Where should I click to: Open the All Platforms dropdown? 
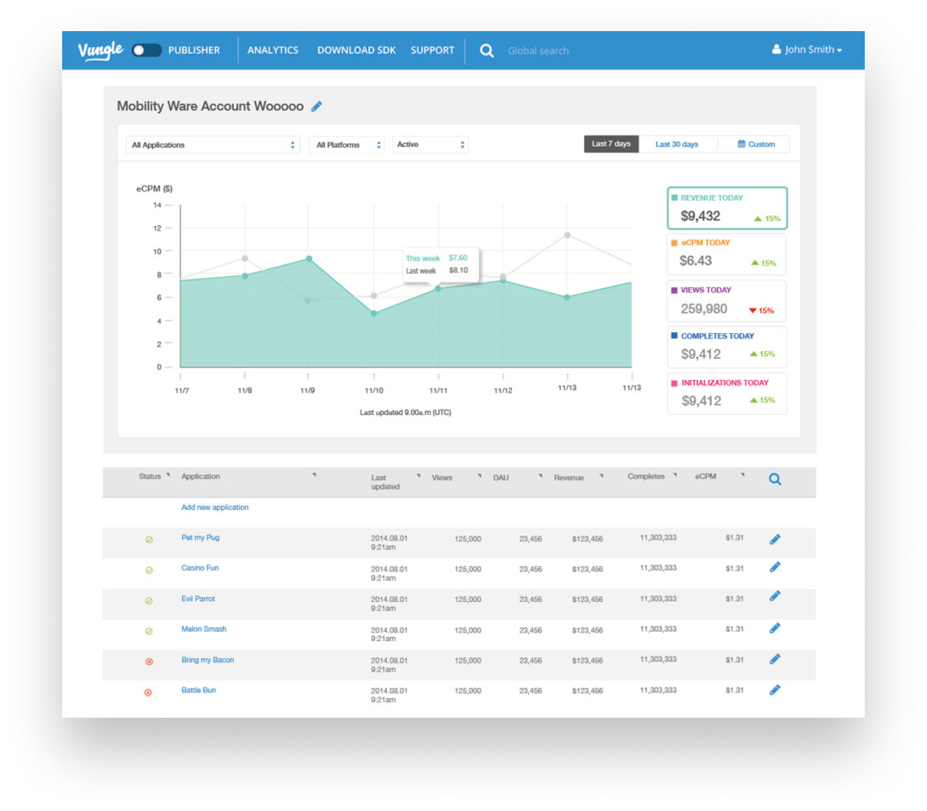[x=347, y=145]
